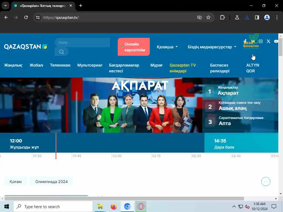Screen dimensions: 283x212
Task: Open File Explorer from taskbar
Action: tap(100, 206)
